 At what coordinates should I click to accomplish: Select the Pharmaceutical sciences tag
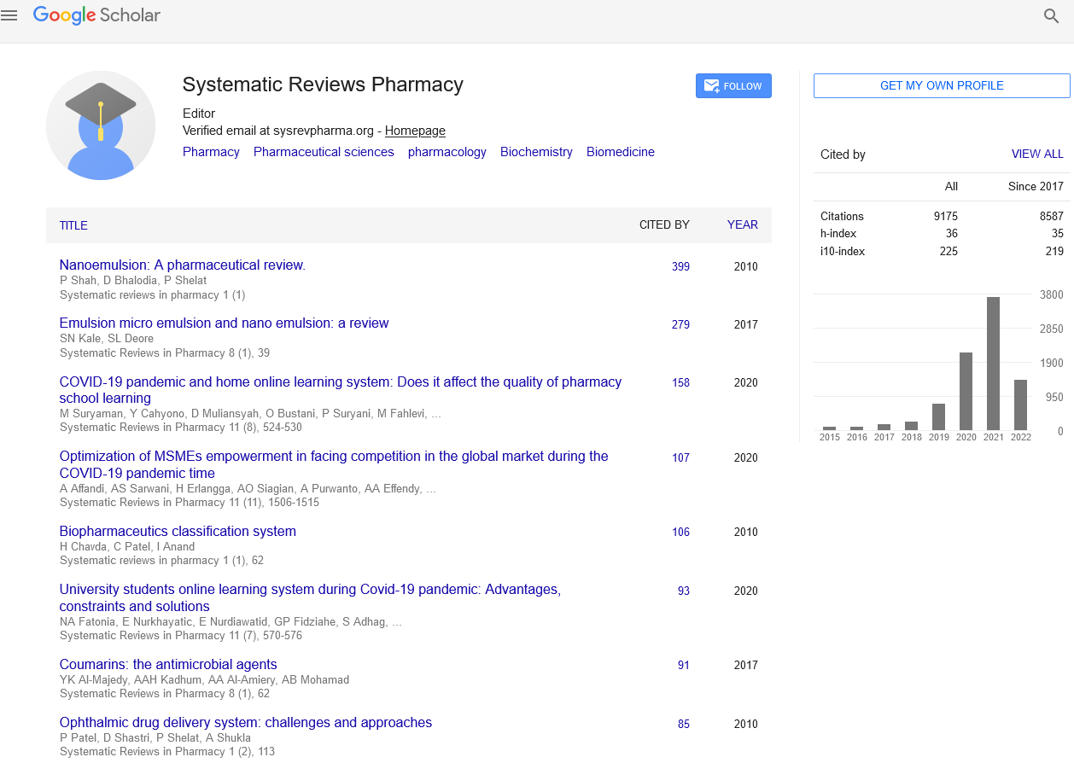coord(324,152)
